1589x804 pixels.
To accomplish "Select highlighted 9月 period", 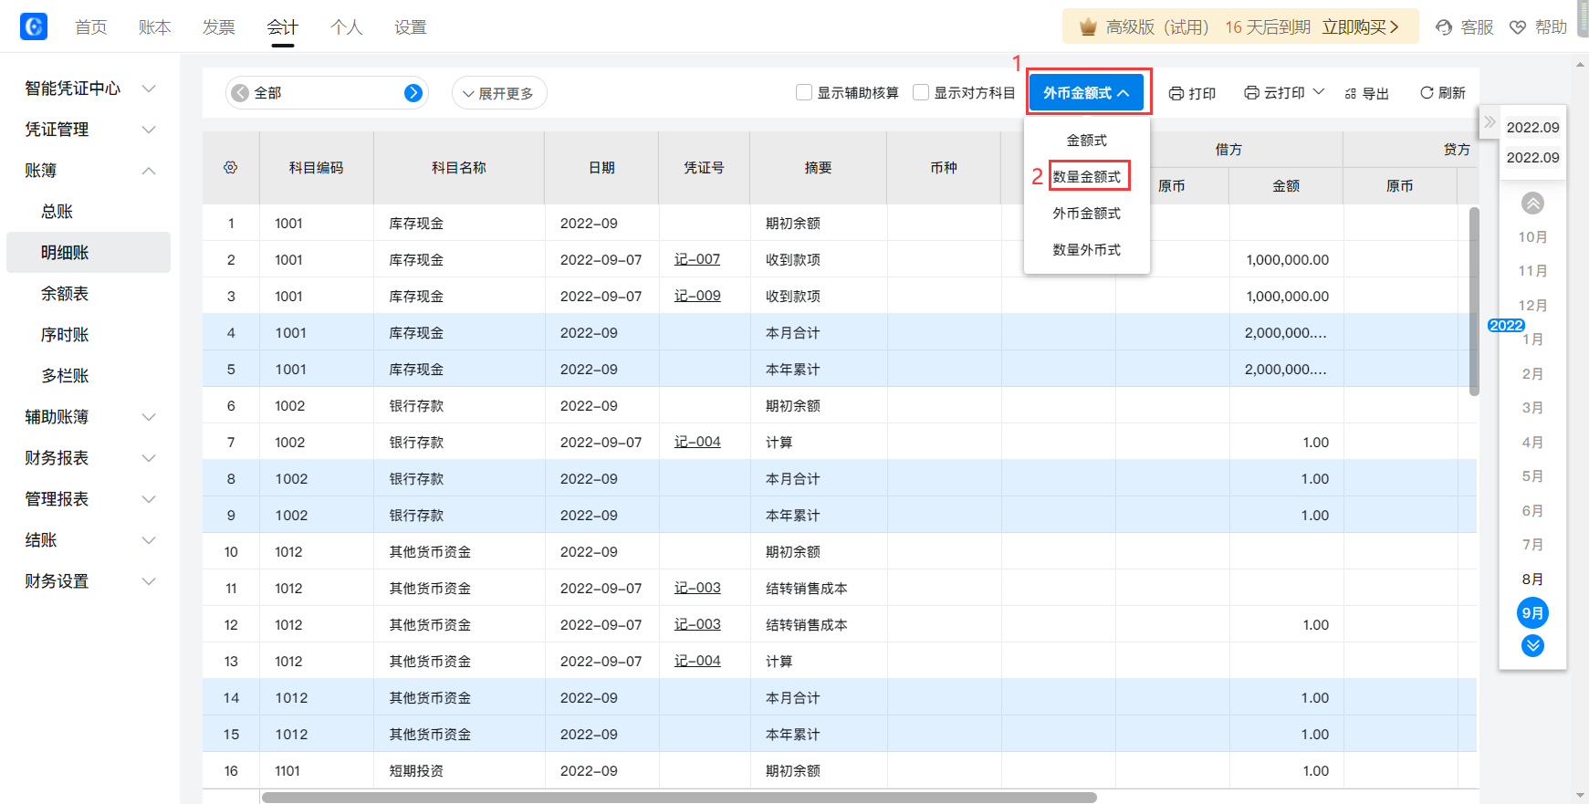I will pos(1532,613).
